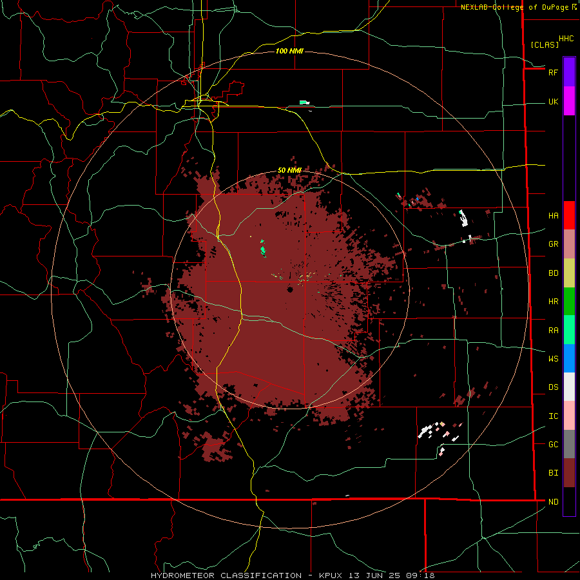Viewport: 580px width, 580px height.
Task: Click the WS legend label
Action: 553,358
